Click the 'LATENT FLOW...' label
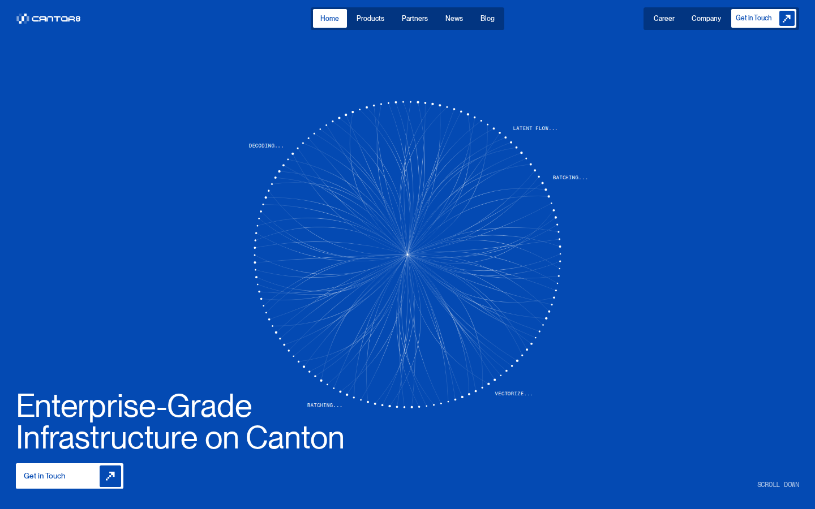 (535, 128)
